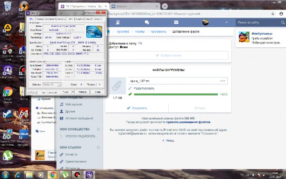Open the Удалить GTA desktop shortcut
Image resolution: width=286 pixels, height=179 pixels.
8,137
